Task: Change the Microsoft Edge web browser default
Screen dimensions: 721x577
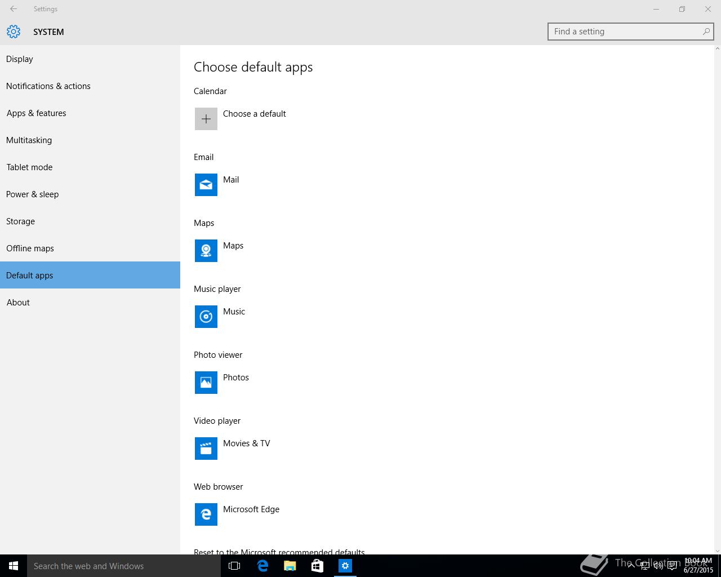Action: (251, 509)
